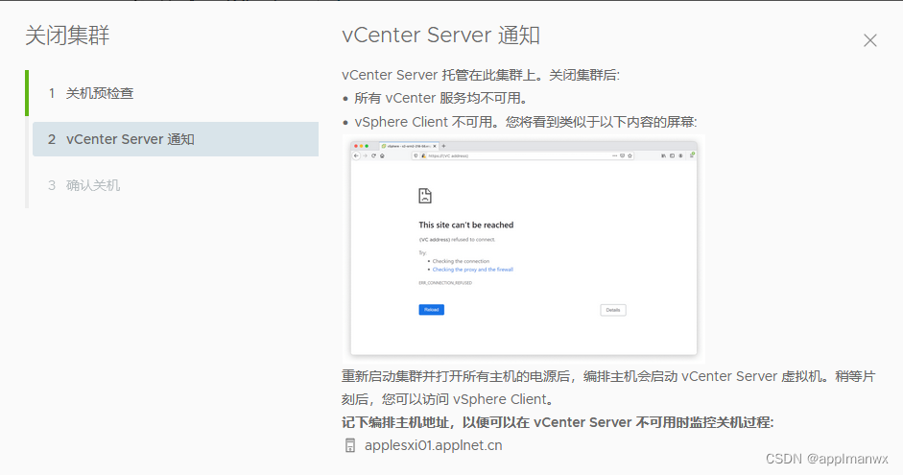Click the 关闭集群 wizard title
The width and height of the screenshot is (903, 475).
pos(67,36)
